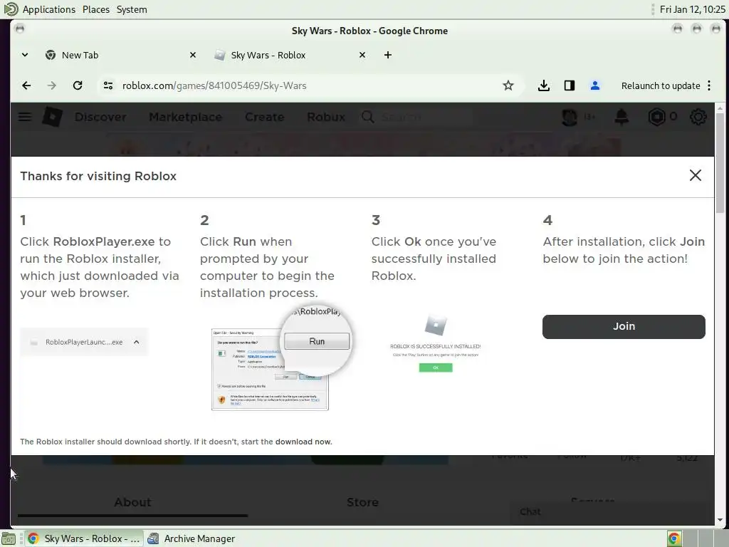Open Chrome three-dot menu
Image resolution: width=729 pixels, height=547 pixels.
coord(709,85)
